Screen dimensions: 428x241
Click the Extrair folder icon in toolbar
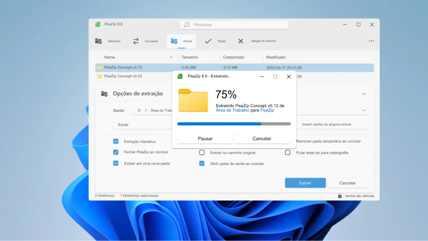pos(174,41)
